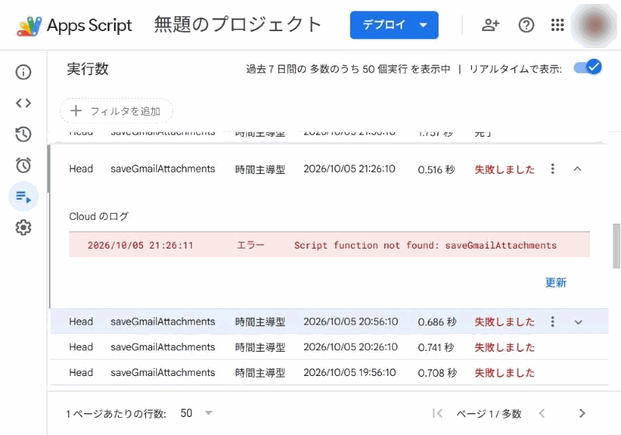The image size is (621, 435).
Task: Click the 0.741 秒 duration value
Action: coord(436,347)
